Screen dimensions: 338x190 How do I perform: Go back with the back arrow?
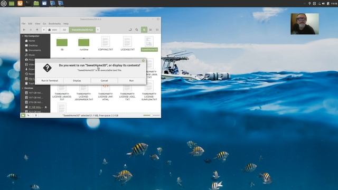coord(24,30)
